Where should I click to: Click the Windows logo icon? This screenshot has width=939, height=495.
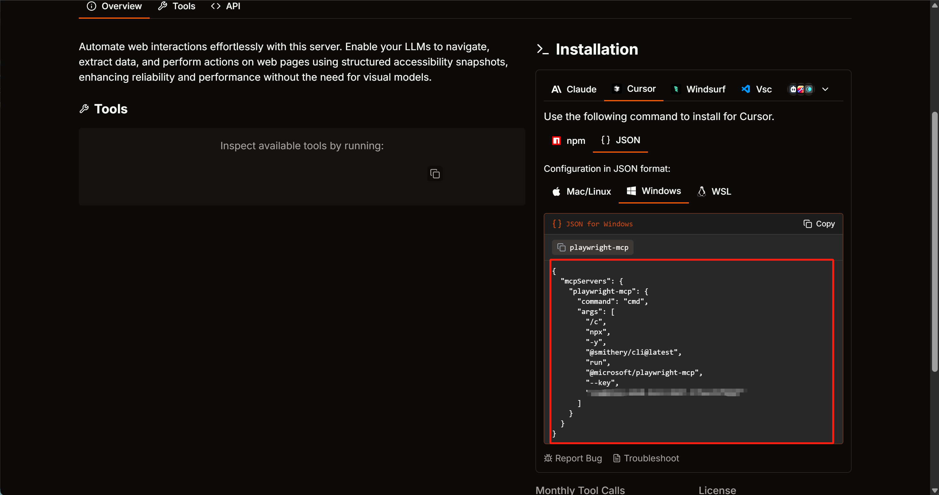[631, 191]
